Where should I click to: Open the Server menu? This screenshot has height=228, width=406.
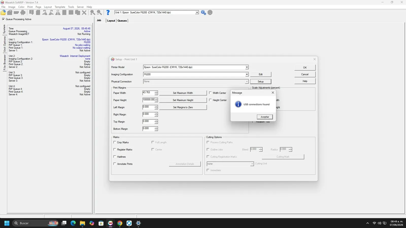(80, 7)
